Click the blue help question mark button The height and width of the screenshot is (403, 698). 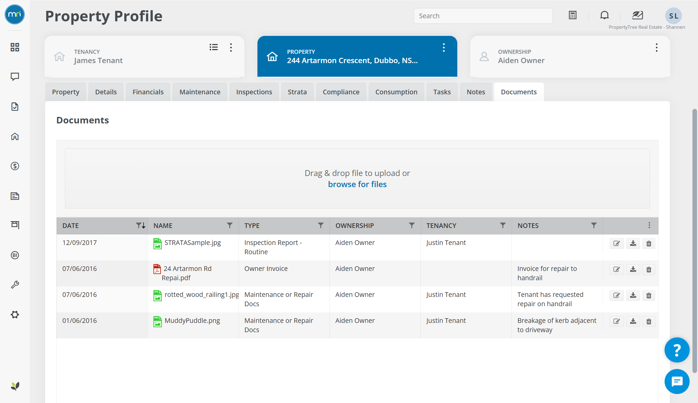[677, 350]
